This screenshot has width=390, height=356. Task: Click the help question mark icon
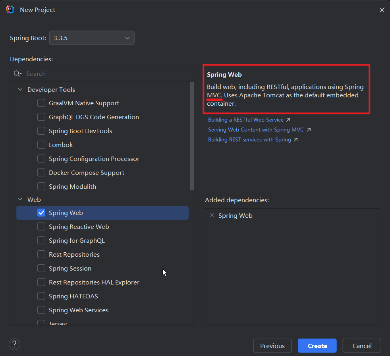click(14, 344)
